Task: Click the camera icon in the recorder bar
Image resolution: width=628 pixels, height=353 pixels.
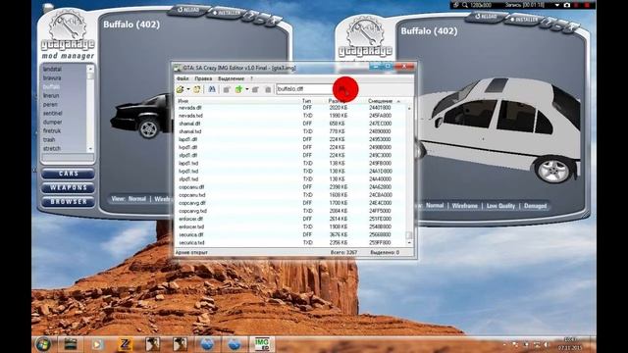Action: (x=567, y=5)
